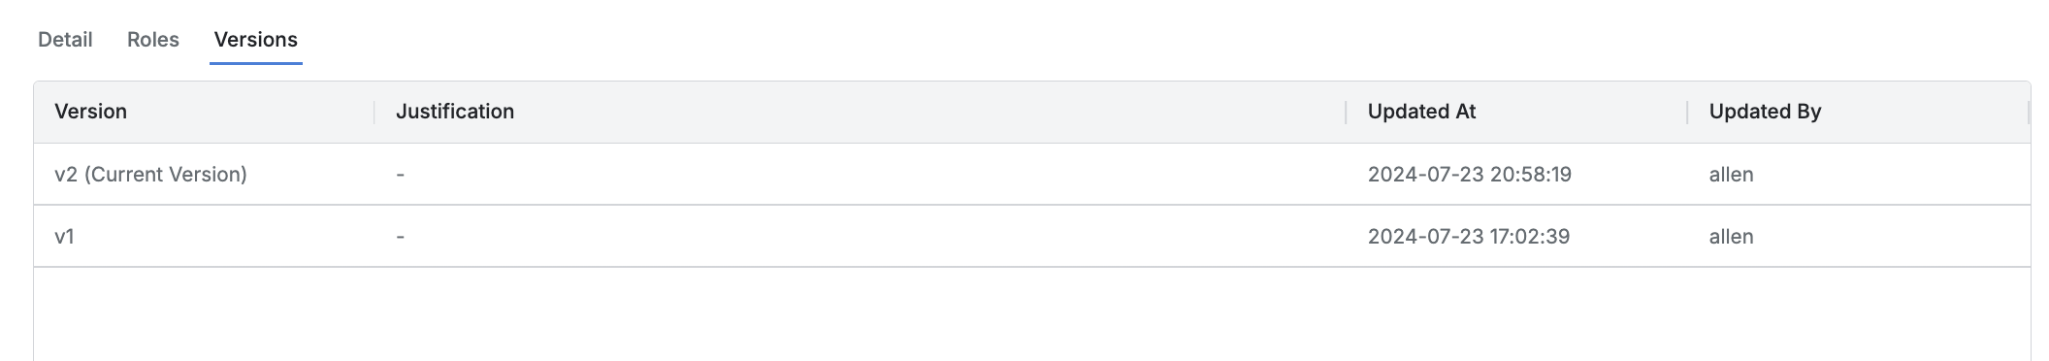This screenshot has width=2049, height=361.
Task: Click divider between Justification and Updated At headers
Action: [x=1347, y=113]
